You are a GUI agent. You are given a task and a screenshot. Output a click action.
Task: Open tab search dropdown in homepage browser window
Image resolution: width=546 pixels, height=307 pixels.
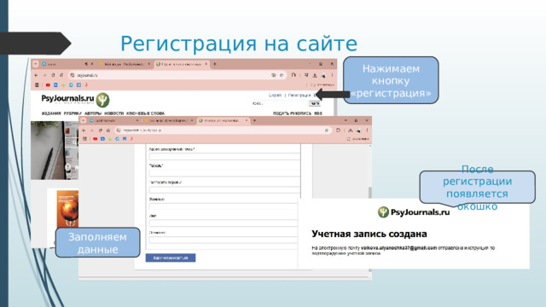(36, 64)
